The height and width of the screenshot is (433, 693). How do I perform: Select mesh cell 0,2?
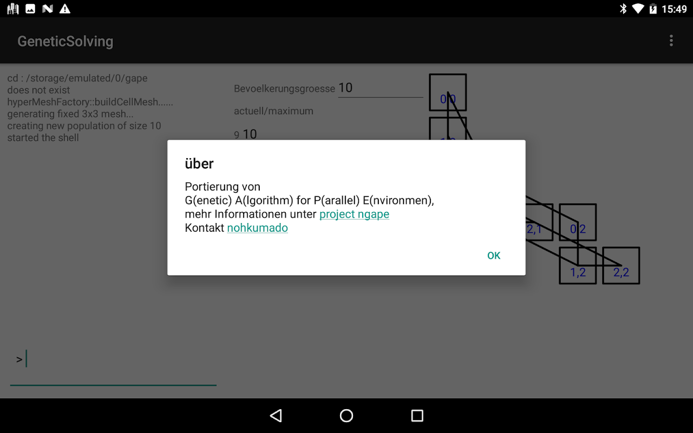point(578,222)
